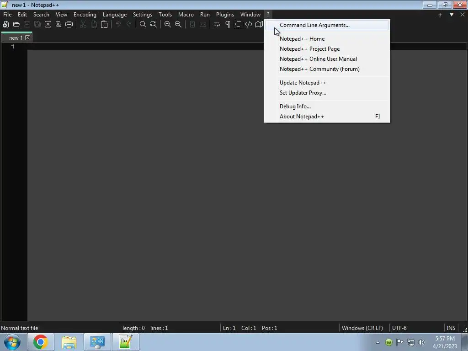Open the Windows Start button
The height and width of the screenshot is (351, 468).
12,342
